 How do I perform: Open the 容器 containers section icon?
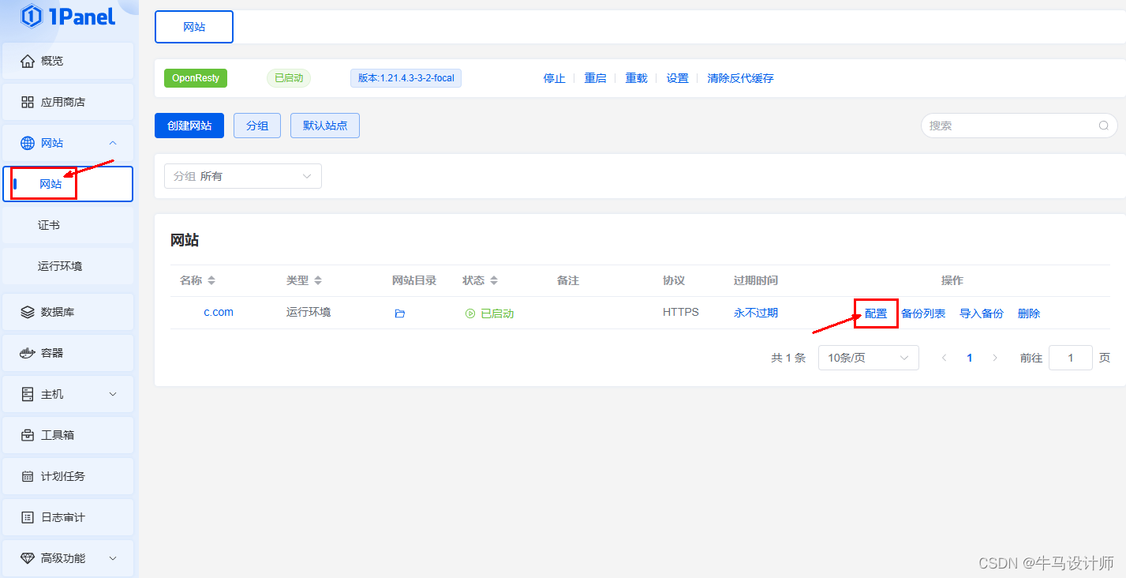click(28, 352)
